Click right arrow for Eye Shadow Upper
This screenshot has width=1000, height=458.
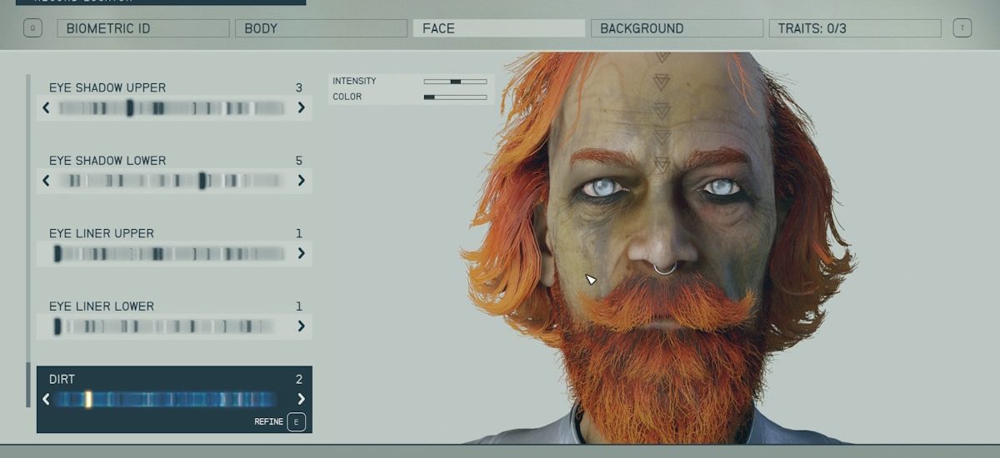click(x=301, y=107)
